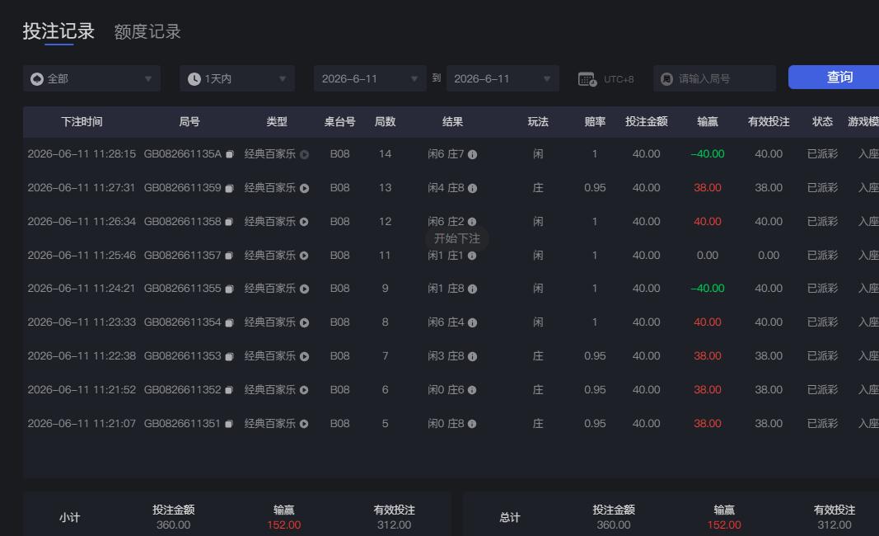Open the start date 2026-6-11 dropdown
Viewport: 879px width, 536px height.
pos(370,78)
